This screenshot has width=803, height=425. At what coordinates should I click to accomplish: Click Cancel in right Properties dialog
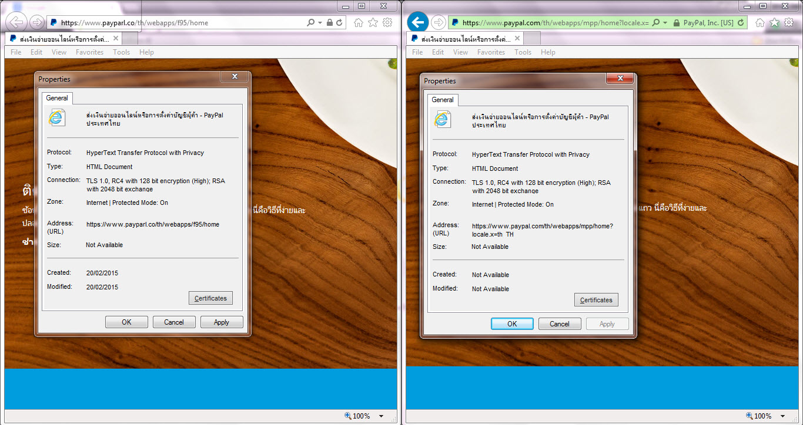coord(560,324)
